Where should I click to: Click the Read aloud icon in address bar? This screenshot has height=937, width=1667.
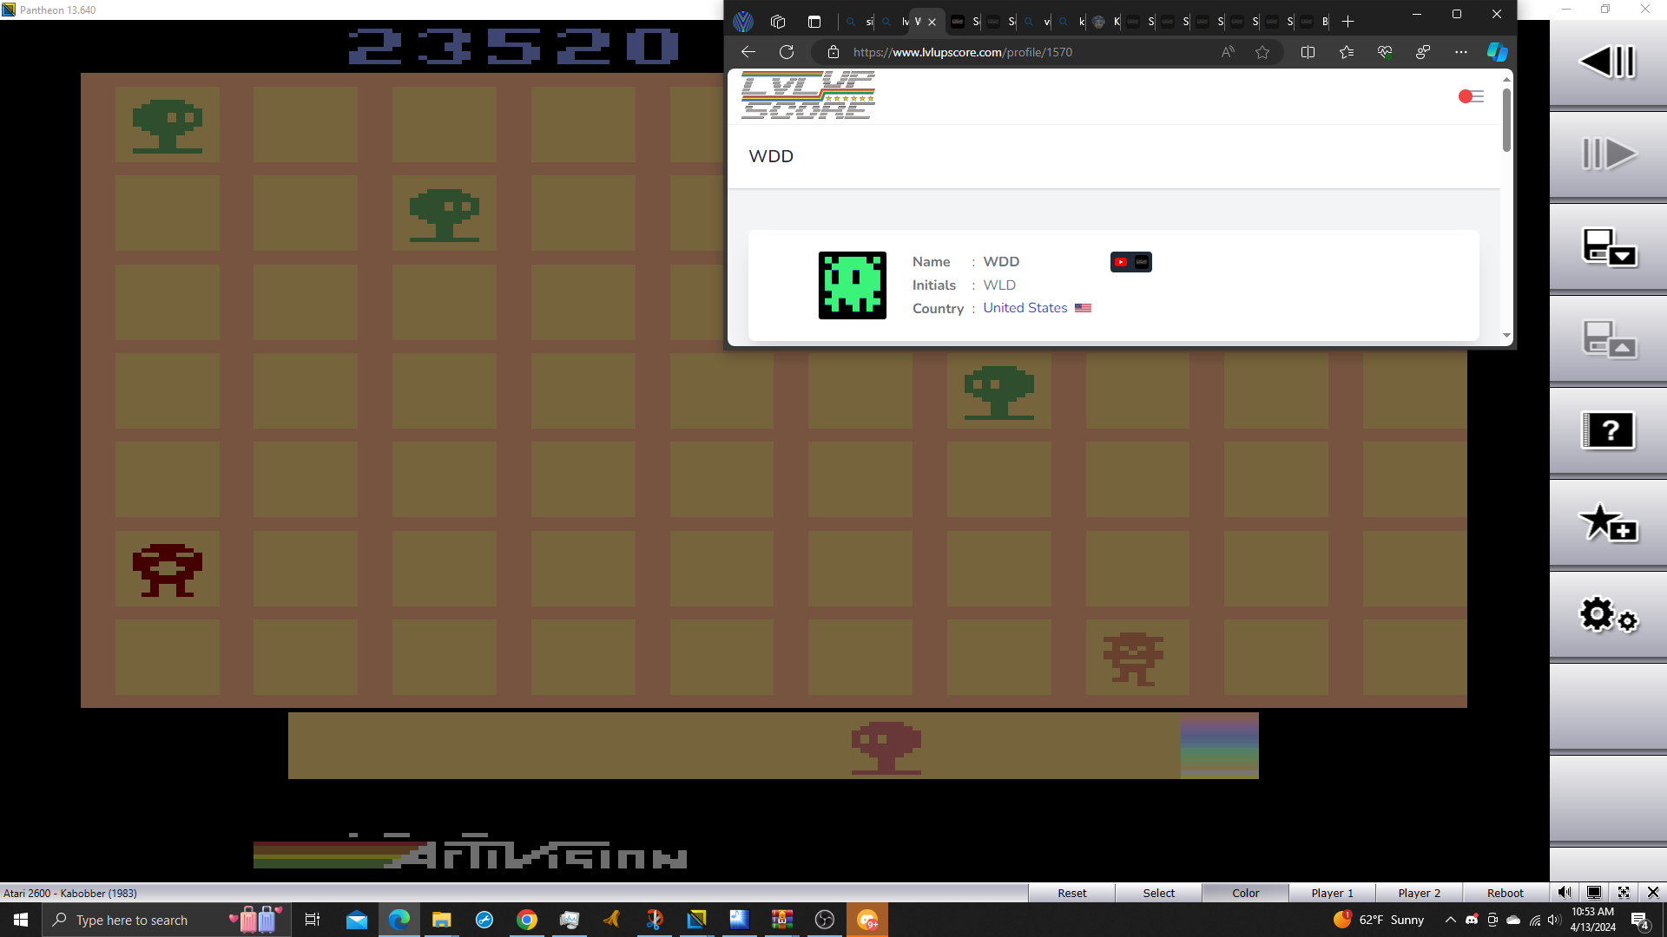click(1228, 52)
